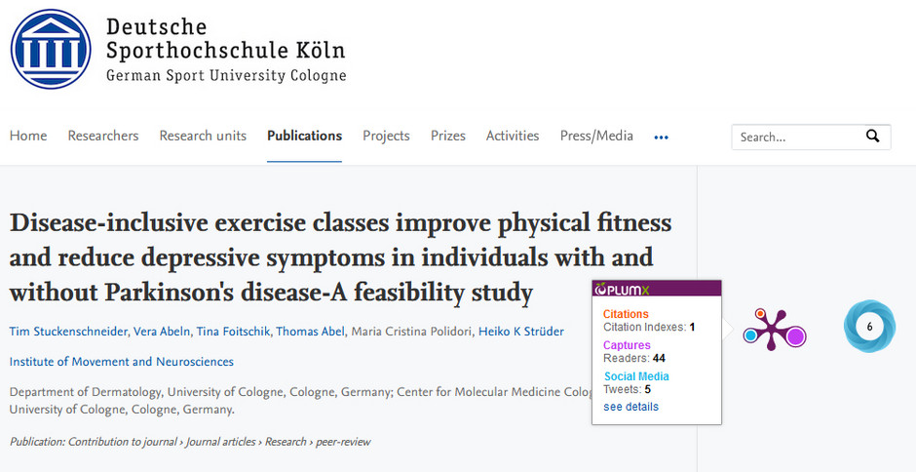Viewport: 916px width, 472px height.
Task: Select the Publications tab
Action: [304, 136]
